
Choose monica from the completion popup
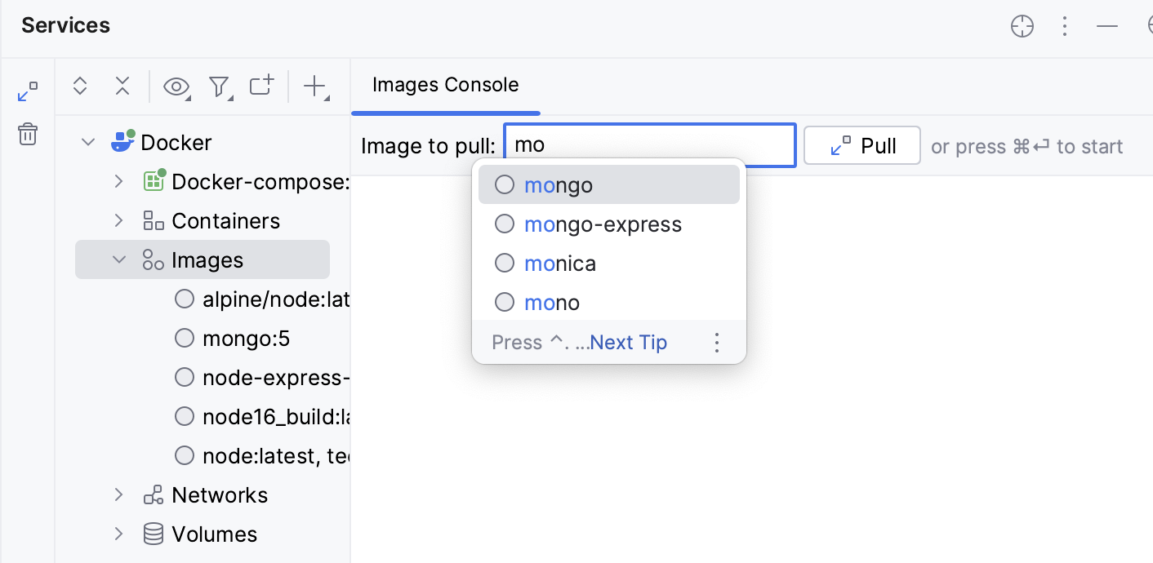pyautogui.click(x=560, y=263)
